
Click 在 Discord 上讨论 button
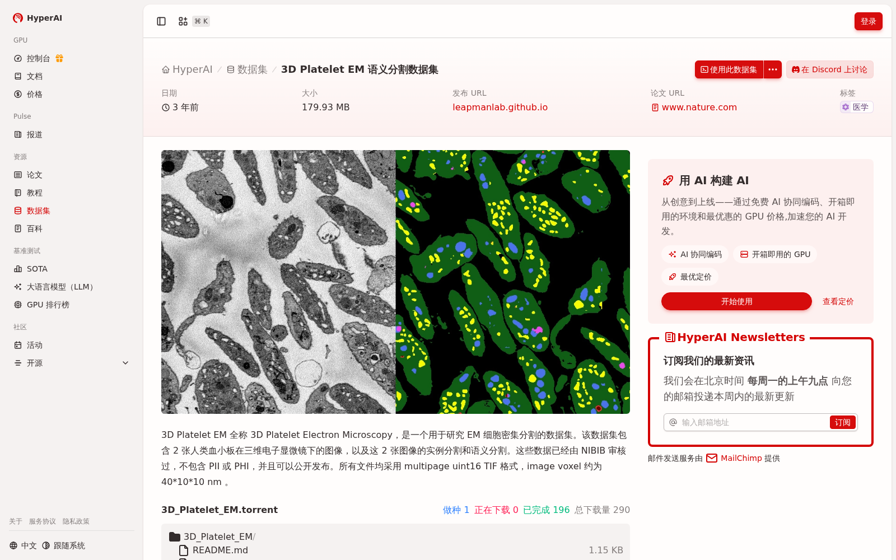click(830, 69)
